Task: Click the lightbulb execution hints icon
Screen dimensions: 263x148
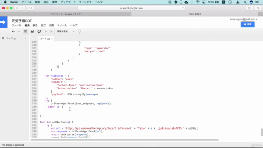Action: (79, 31)
